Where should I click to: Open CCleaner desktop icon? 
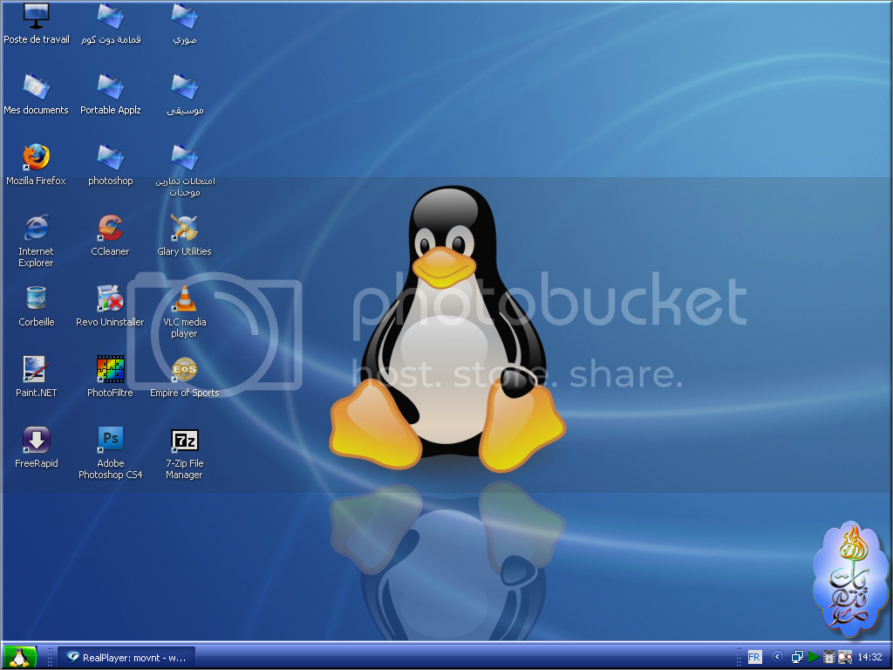110,229
